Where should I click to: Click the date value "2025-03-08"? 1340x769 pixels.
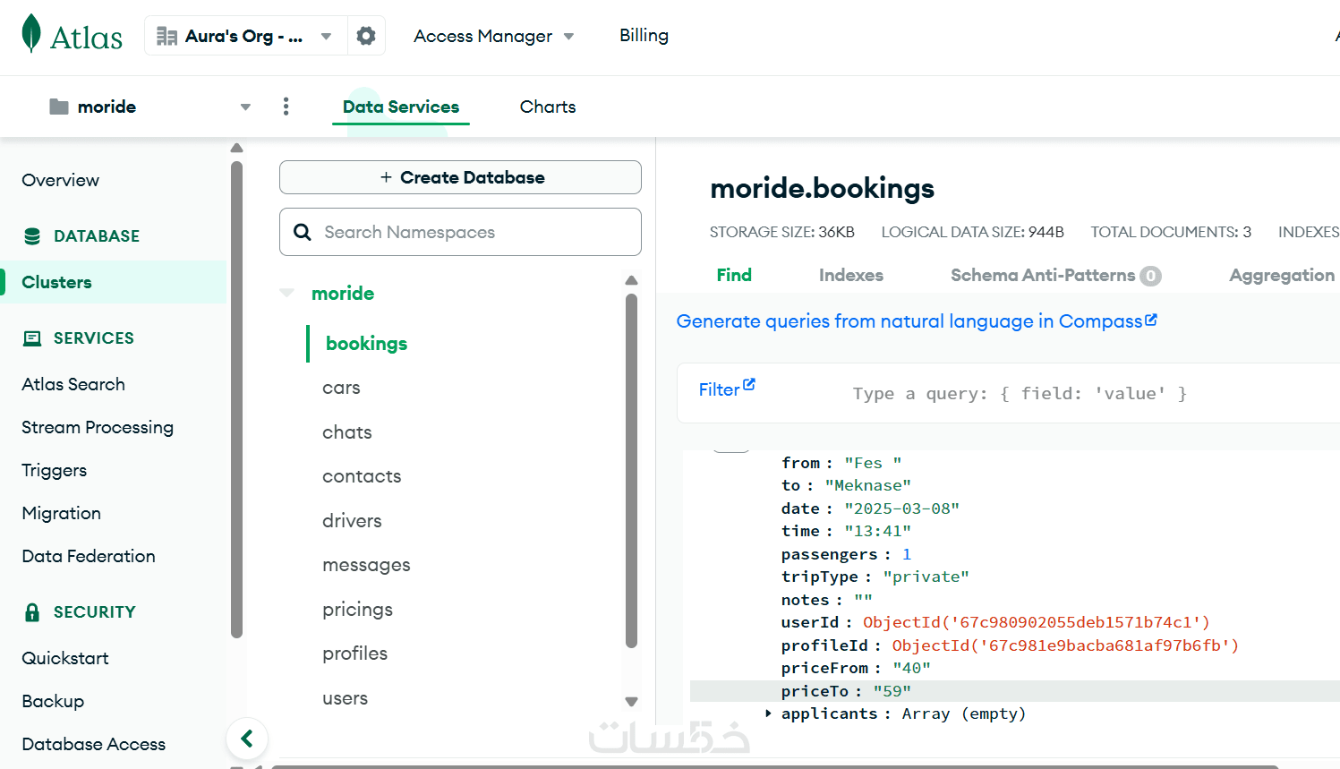coord(902,508)
